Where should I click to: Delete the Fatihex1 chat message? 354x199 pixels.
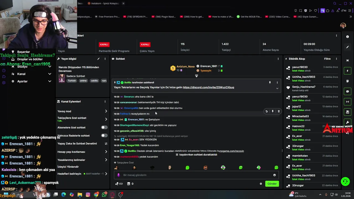pos(278,111)
